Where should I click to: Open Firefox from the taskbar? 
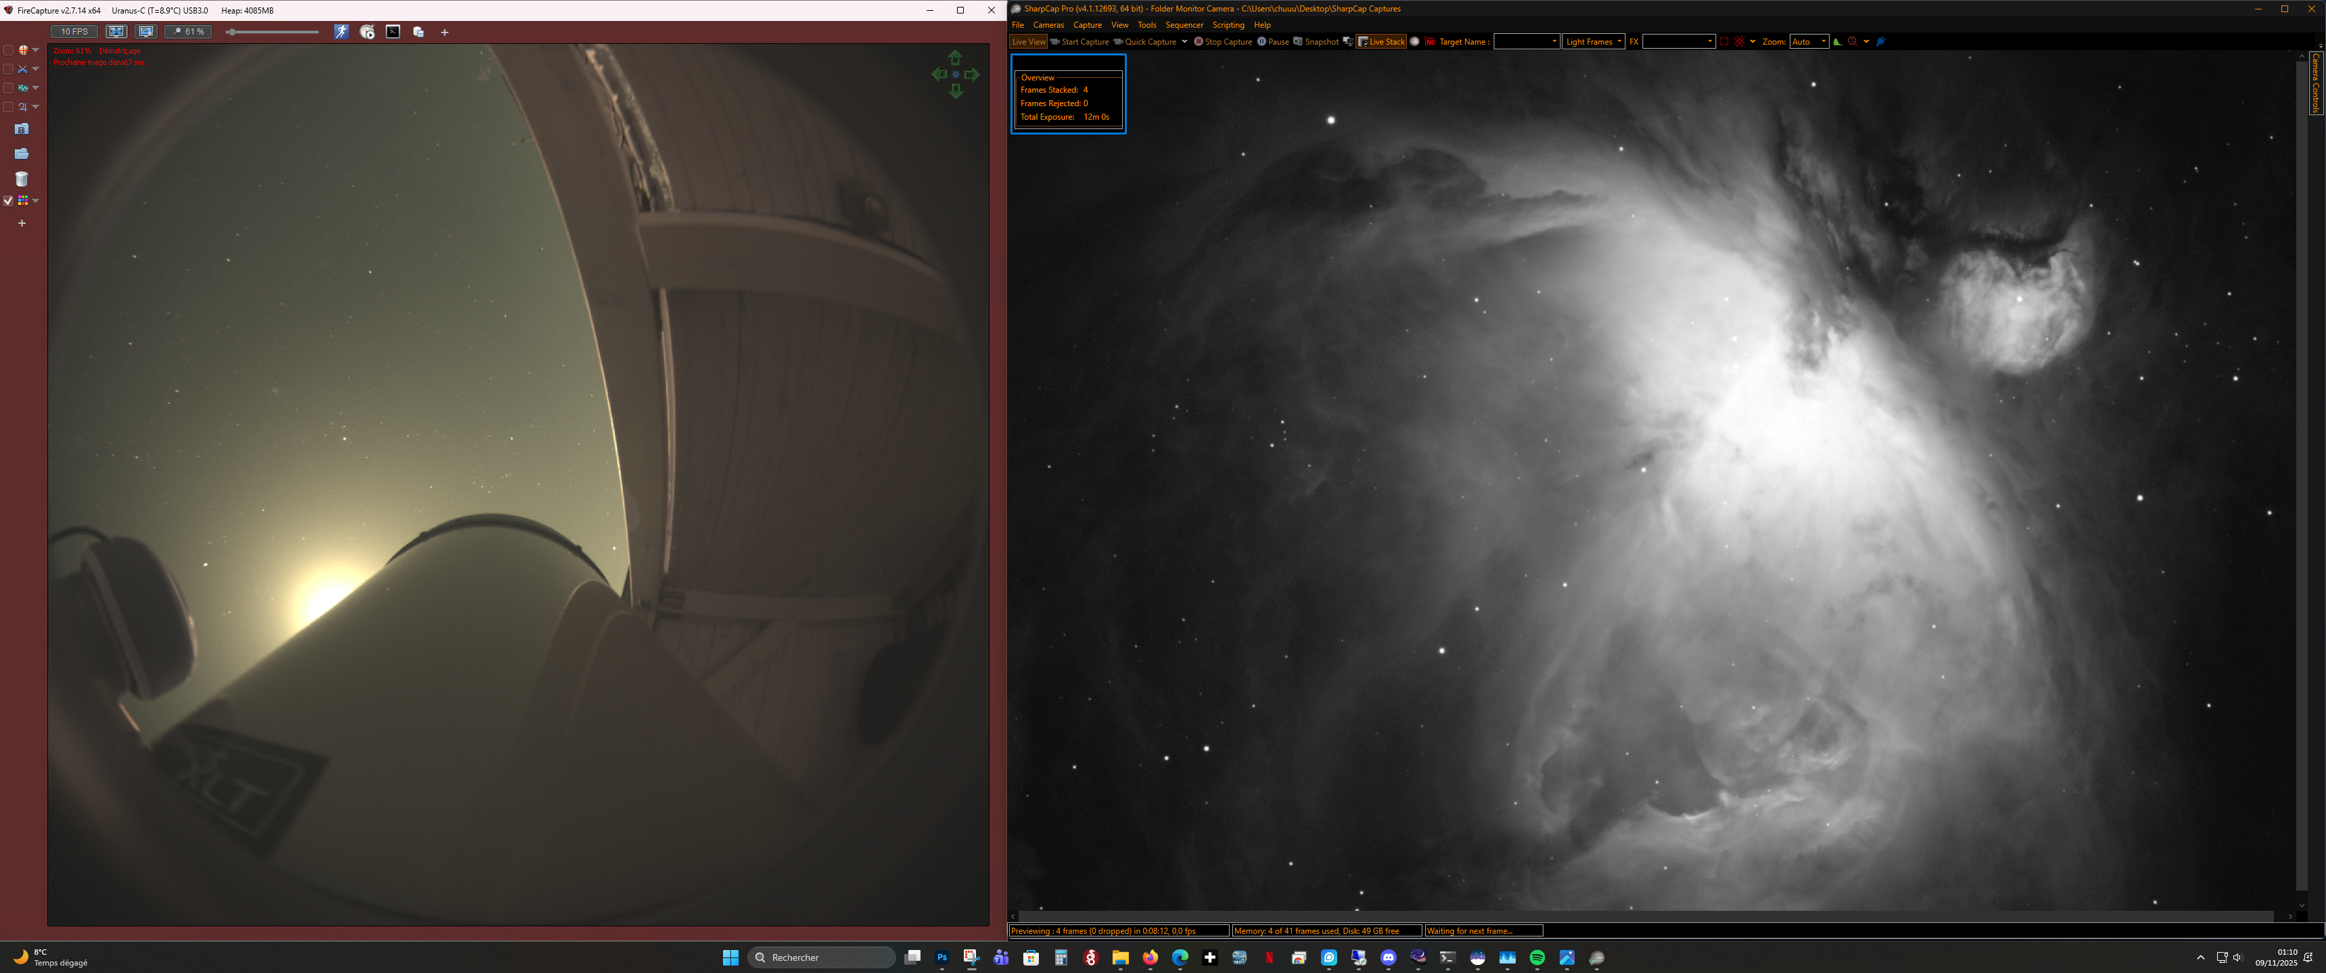coord(1150,957)
